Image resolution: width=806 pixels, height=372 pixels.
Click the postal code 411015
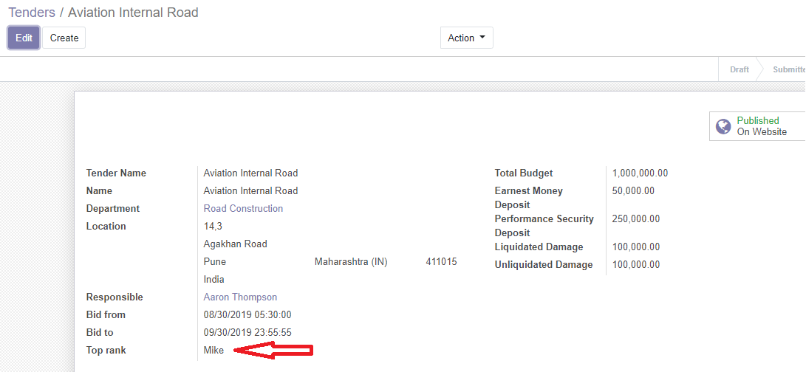[441, 261]
